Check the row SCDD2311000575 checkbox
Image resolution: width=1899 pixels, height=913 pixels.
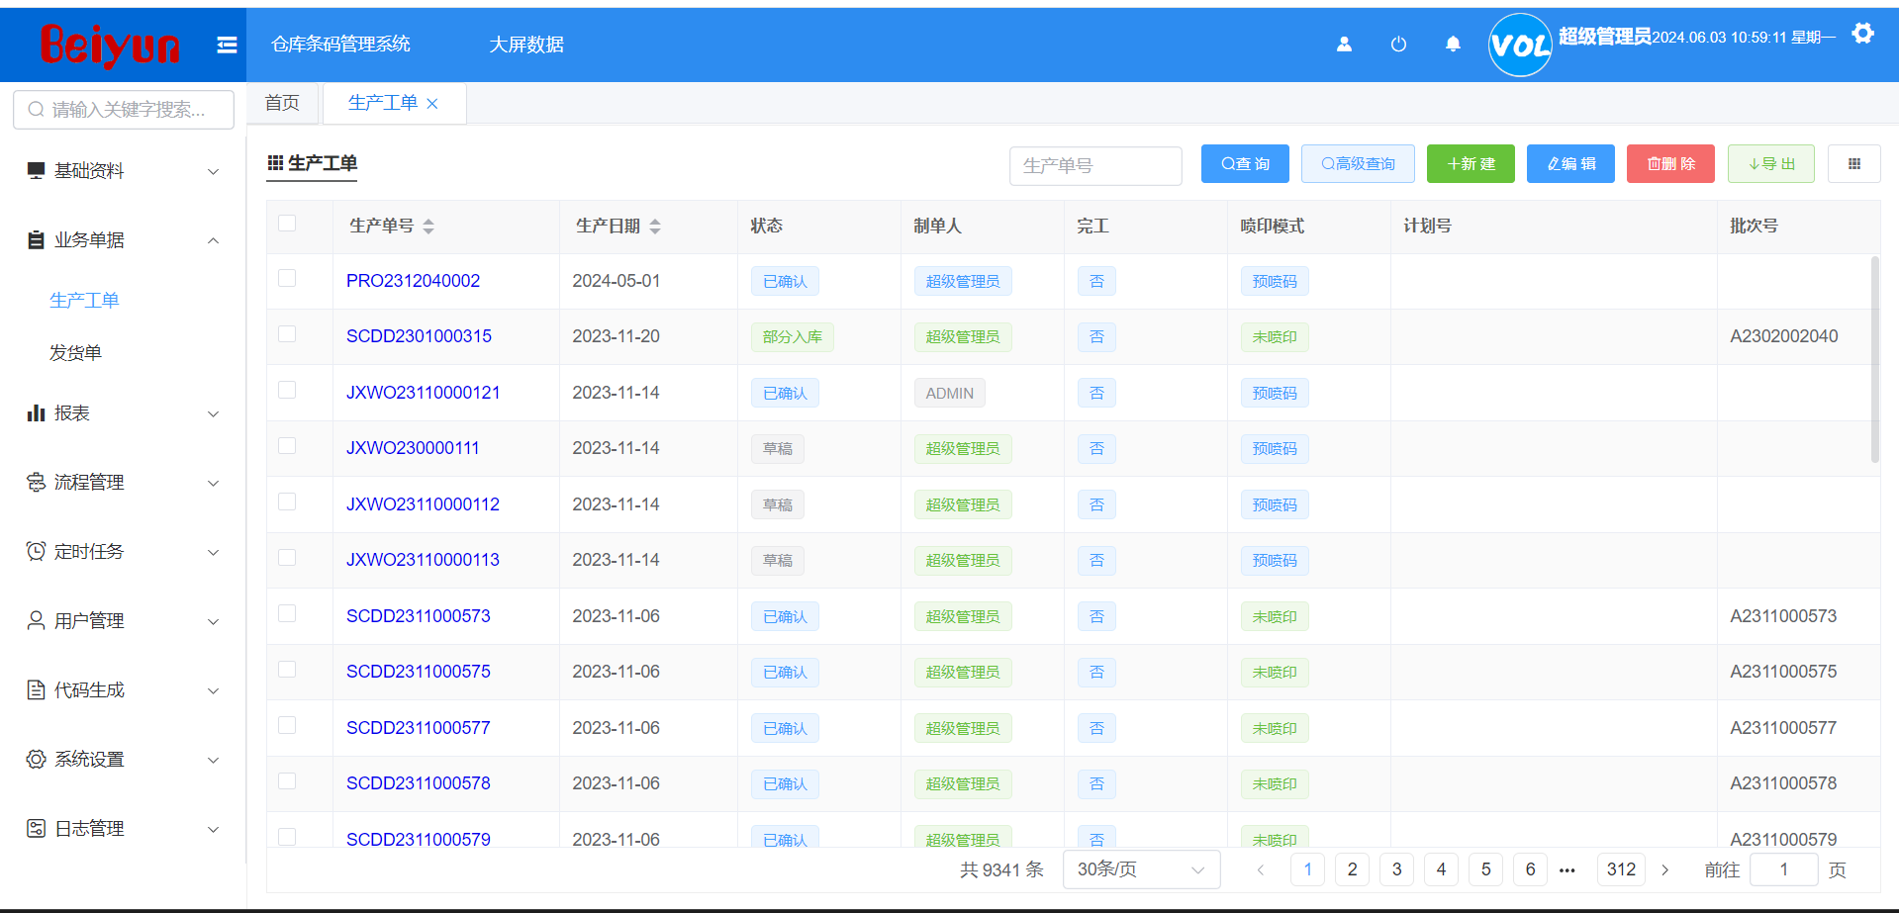click(x=287, y=670)
